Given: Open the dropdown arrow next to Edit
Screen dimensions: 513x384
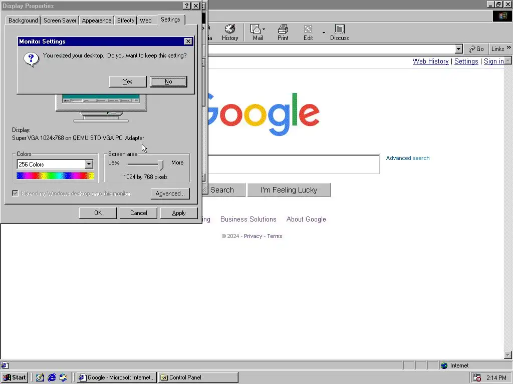Looking at the screenshot, I should [x=324, y=32].
